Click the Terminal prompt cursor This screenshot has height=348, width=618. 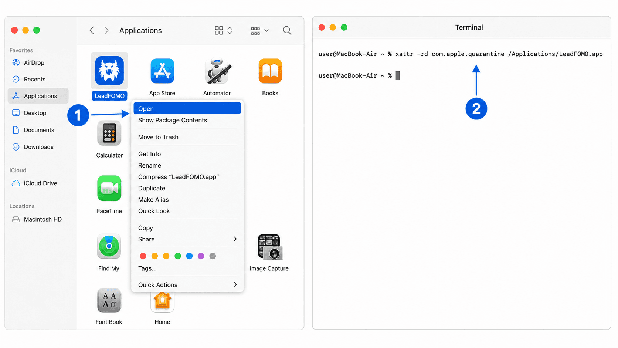pos(398,75)
